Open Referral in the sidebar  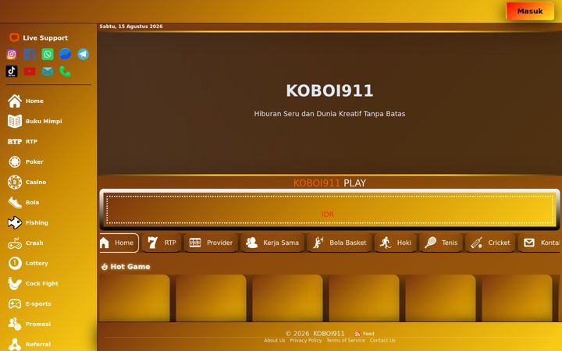(30, 344)
